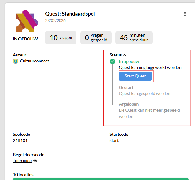
Task: Click the green checkmark status icon
Action: 113,62
